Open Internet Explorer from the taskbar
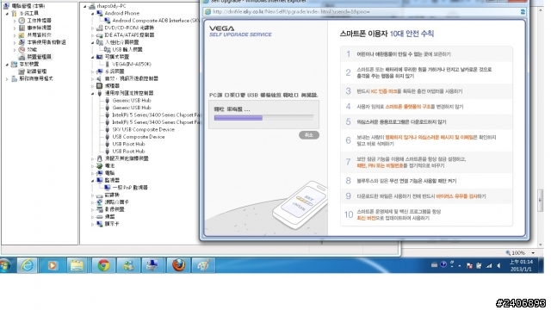This screenshot has width=551, height=310. pyautogui.click(x=27, y=265)
